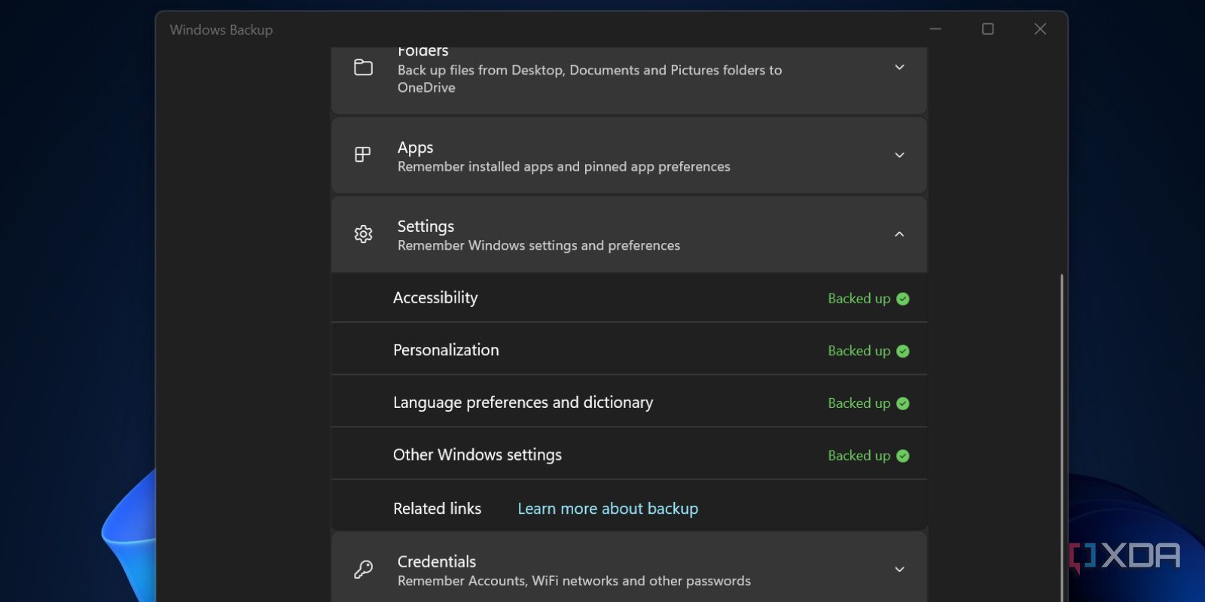Expand the Folders section chevron
The image size is (1205, 602).
(x=899, y=67)
